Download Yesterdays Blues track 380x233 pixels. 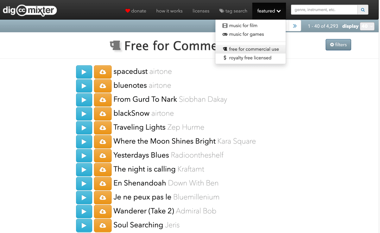tap(103, 156)
